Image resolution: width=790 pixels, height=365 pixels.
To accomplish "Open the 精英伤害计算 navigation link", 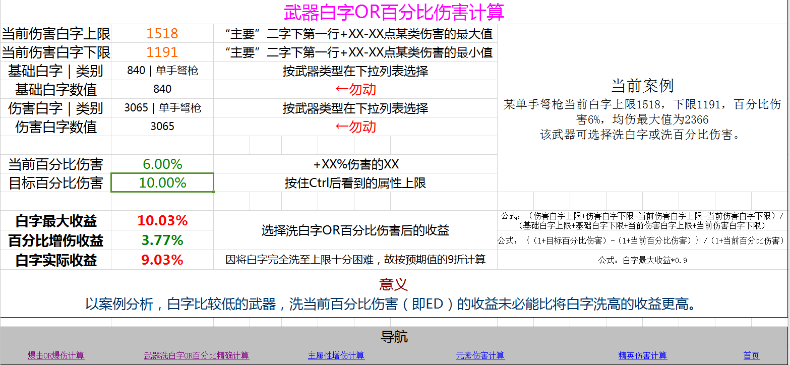I will (643, 355).
